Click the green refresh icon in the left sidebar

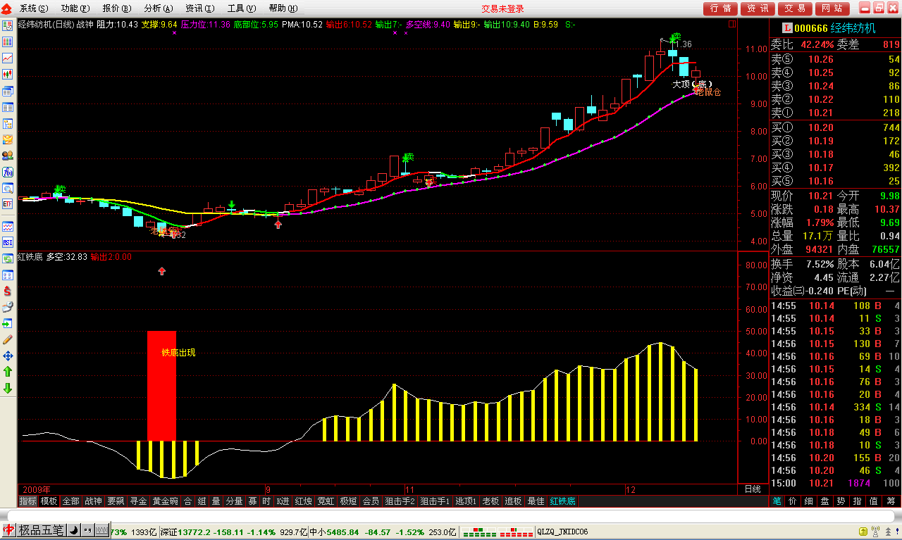coord(8,258)
